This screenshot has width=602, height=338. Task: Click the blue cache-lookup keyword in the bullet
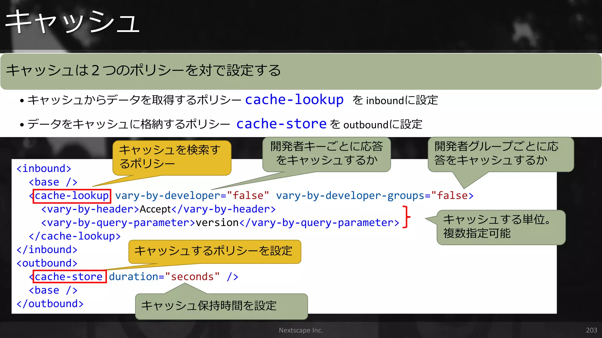(x=294, y=100)
